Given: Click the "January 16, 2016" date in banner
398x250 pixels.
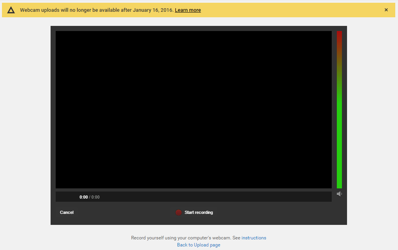Looking at the screenshot, I should pyautogui.click(x=153, y=10).
